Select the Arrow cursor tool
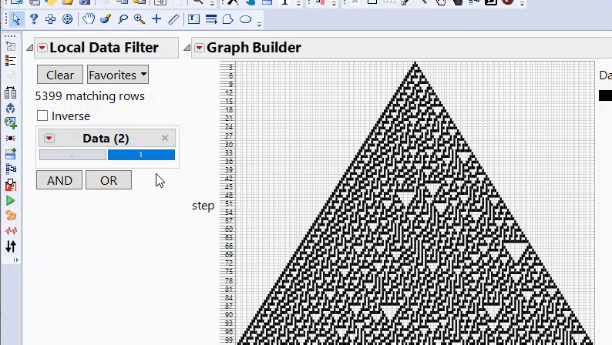 pyautogui.click(x=16, y=18)
